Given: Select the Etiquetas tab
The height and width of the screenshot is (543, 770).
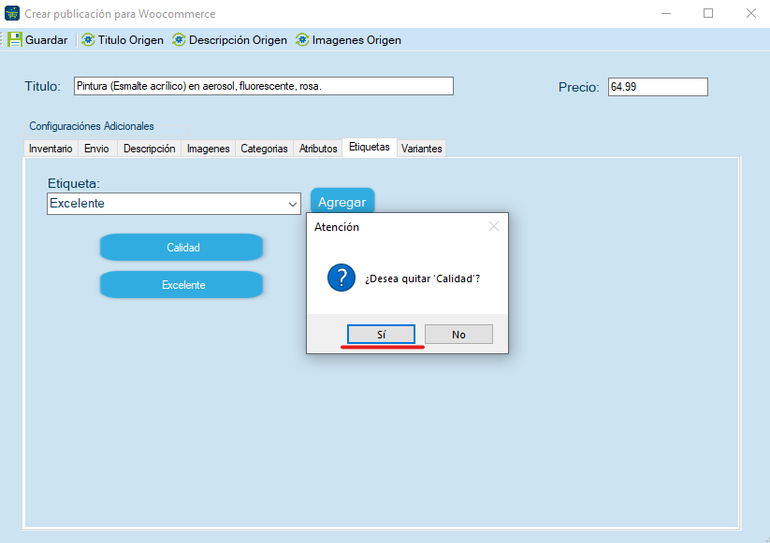Looking at the screenshot, I should 370,147.
